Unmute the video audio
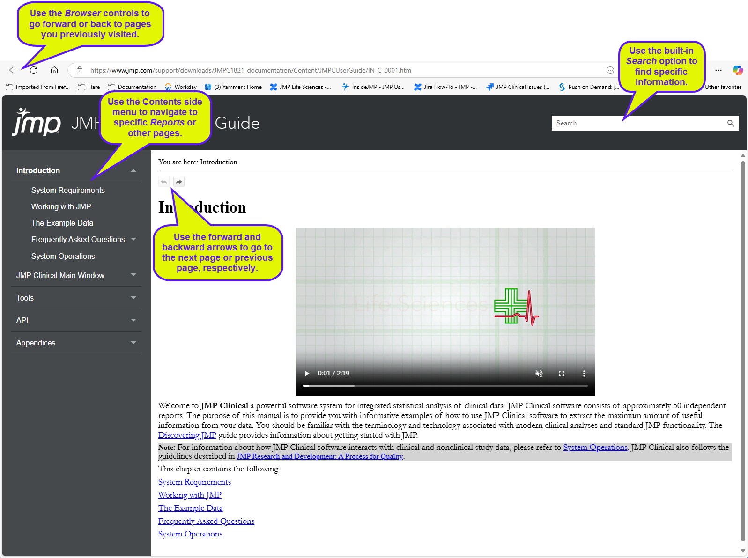Viewport: 748px width, 558px height. (x=539, y=374)
